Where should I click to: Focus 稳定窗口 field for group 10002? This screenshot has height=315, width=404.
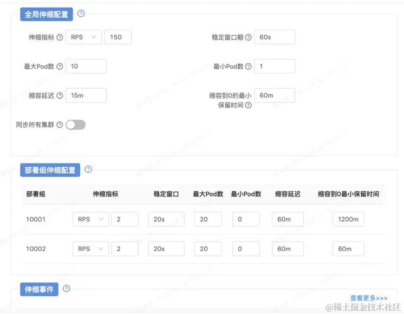click(166, 249)
